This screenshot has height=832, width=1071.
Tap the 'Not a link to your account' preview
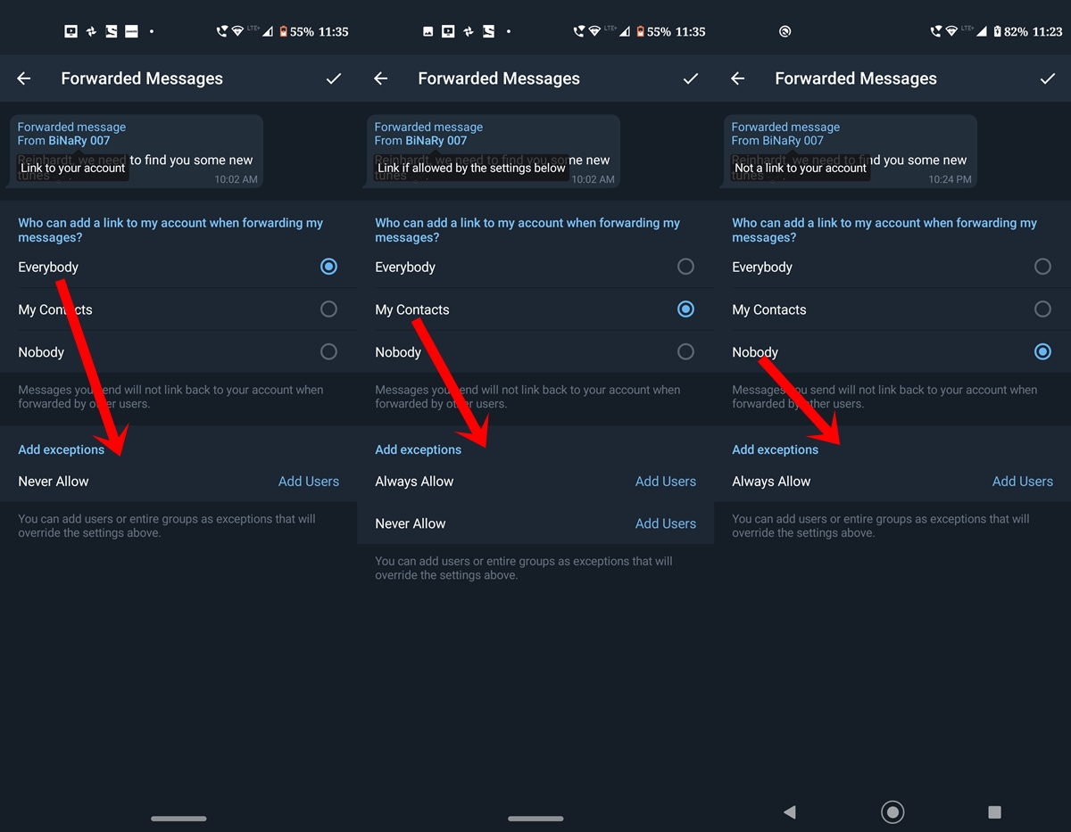pyautogui.click(x=801, y=168)
